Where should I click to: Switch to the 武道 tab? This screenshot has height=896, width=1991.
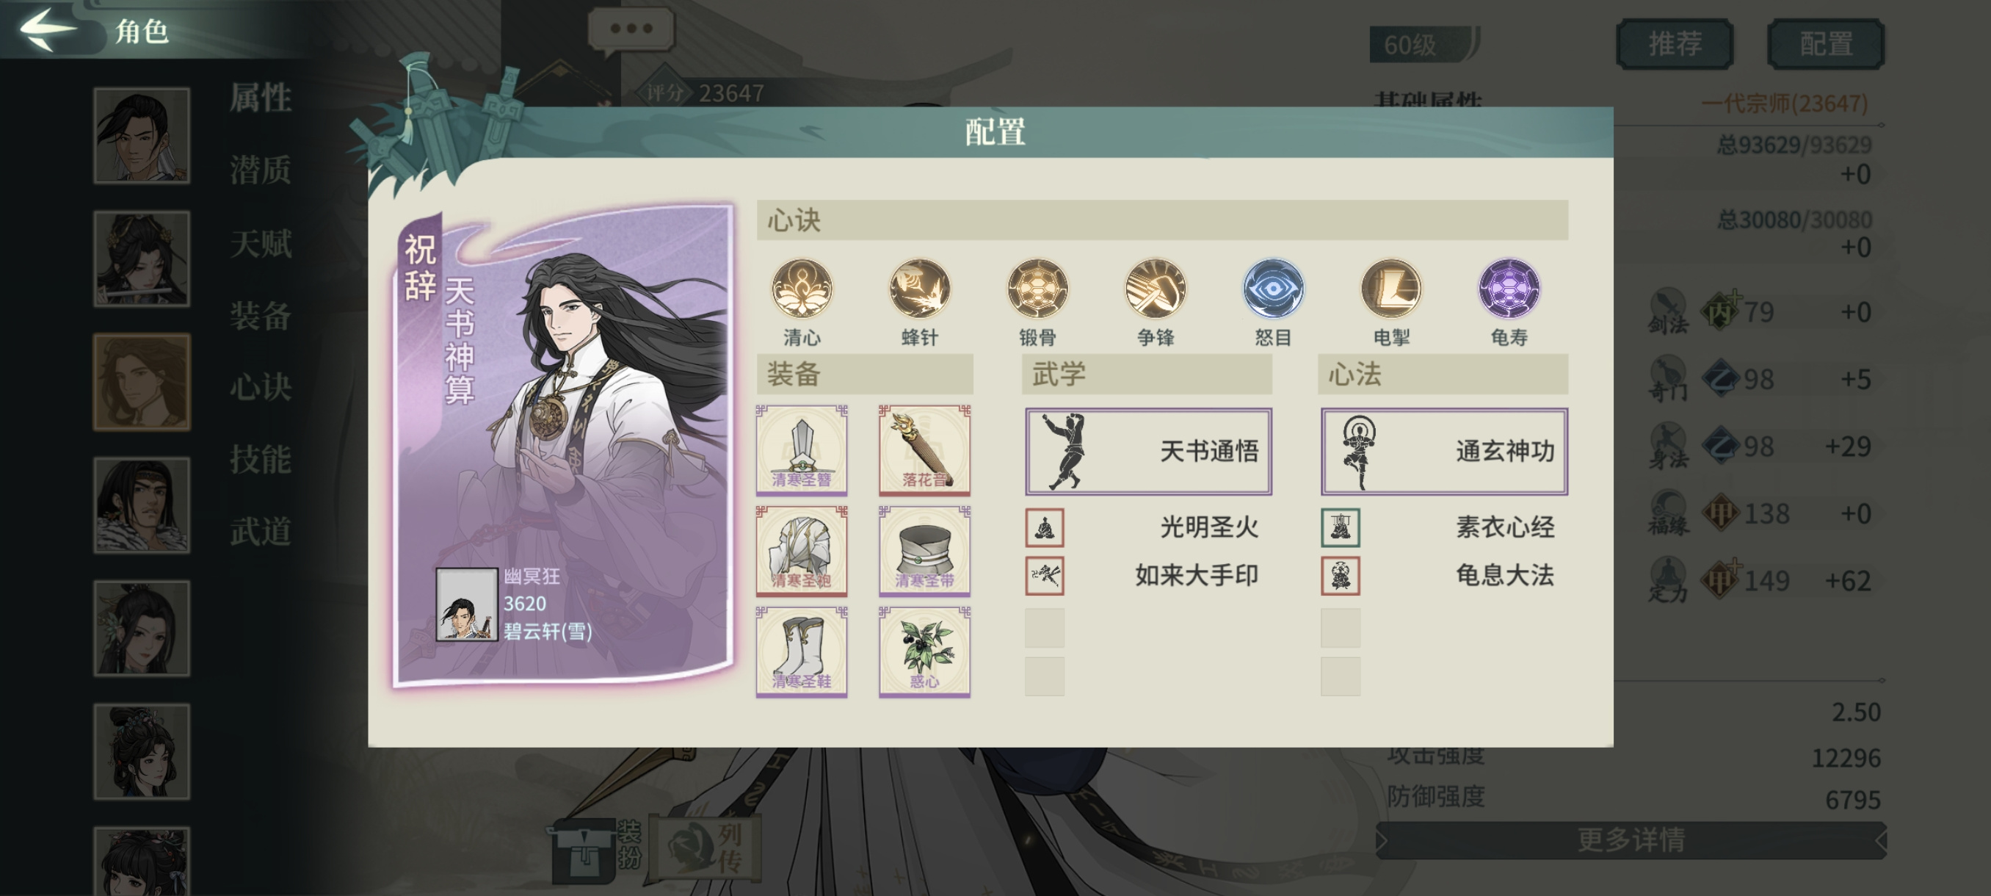click(x=261, y=531)
